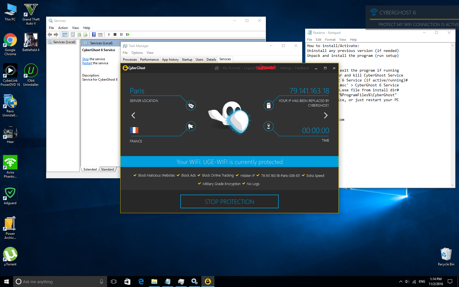Launch Microsoft Edge from the taskbar

click(x=141, y=282)
